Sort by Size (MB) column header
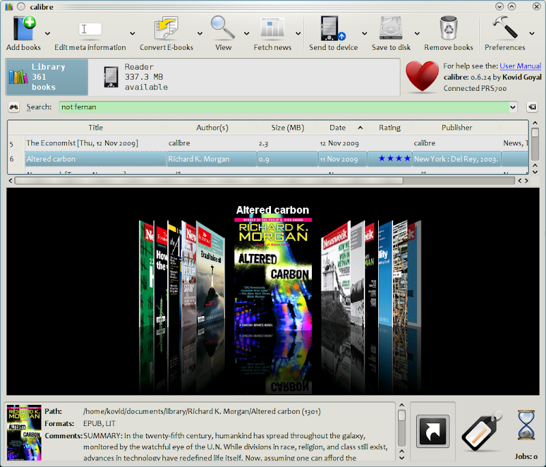 coord(287,128)
